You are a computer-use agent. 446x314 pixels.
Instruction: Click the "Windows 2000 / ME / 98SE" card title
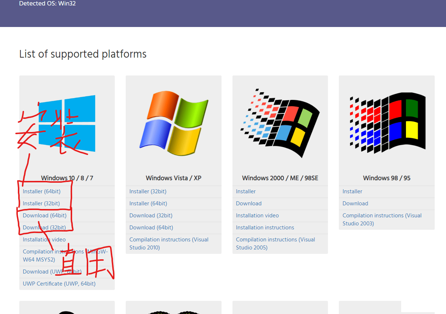point(280,178)
